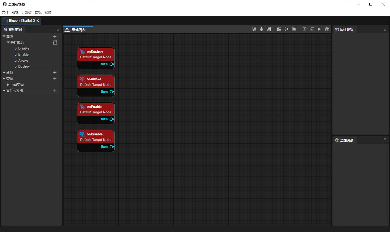Click the align horizontal center icon
Image resolution: width=390 pixels, height=232 pixels.
pyautogui.click(x=261, y=29)
